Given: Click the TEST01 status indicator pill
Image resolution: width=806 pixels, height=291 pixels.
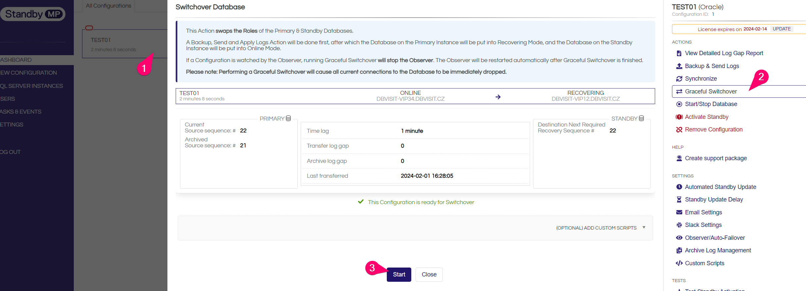Looking at the screenshot, I should [89, 28].
